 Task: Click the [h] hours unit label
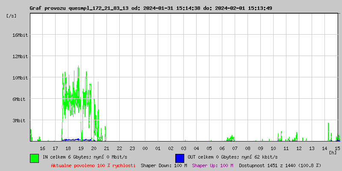pos(333,152)
